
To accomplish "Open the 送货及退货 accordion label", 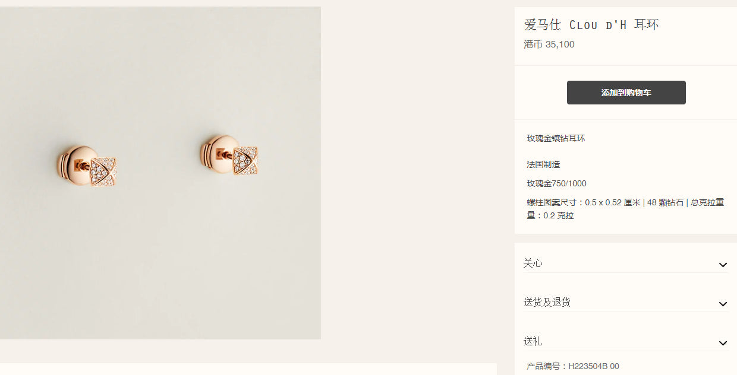I will [x=547, y=302].
